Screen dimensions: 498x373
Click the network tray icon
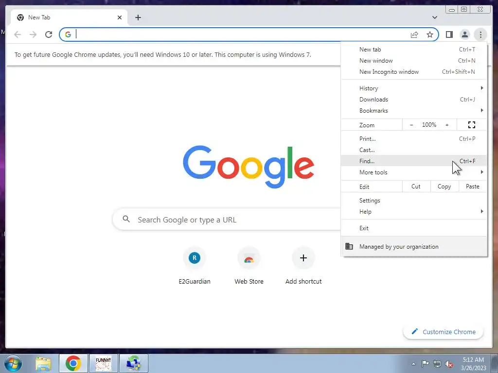pyautogui.click(x=437, y=364)
